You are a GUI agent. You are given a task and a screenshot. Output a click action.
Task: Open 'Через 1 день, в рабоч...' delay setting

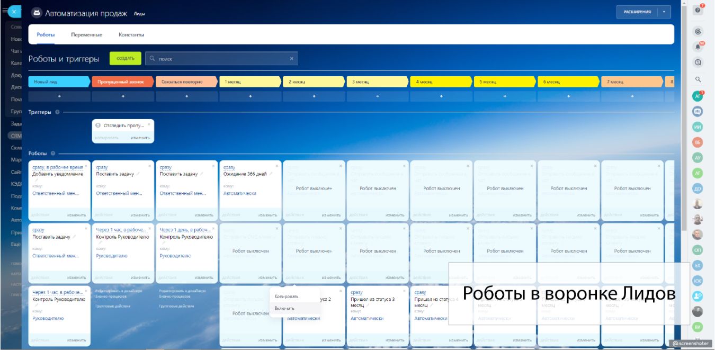coord(185,230)
